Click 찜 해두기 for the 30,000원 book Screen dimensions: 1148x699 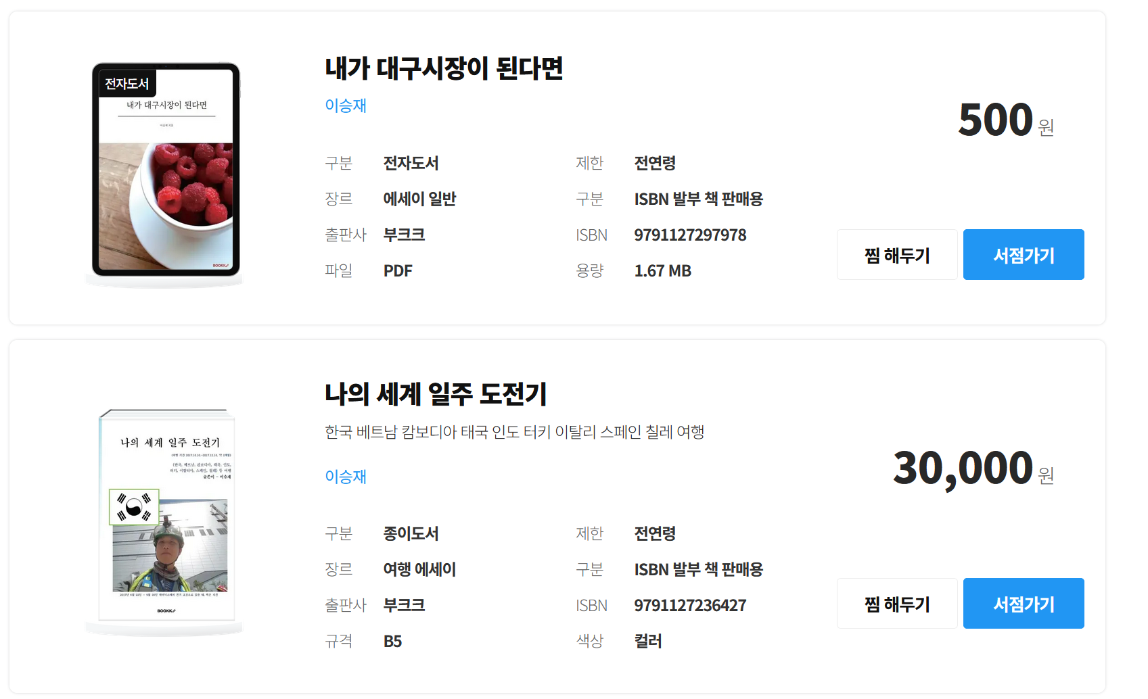click(x=897, y=604)
